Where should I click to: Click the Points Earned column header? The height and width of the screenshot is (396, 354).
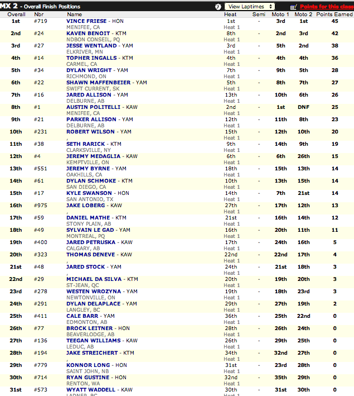click(334, 14)
